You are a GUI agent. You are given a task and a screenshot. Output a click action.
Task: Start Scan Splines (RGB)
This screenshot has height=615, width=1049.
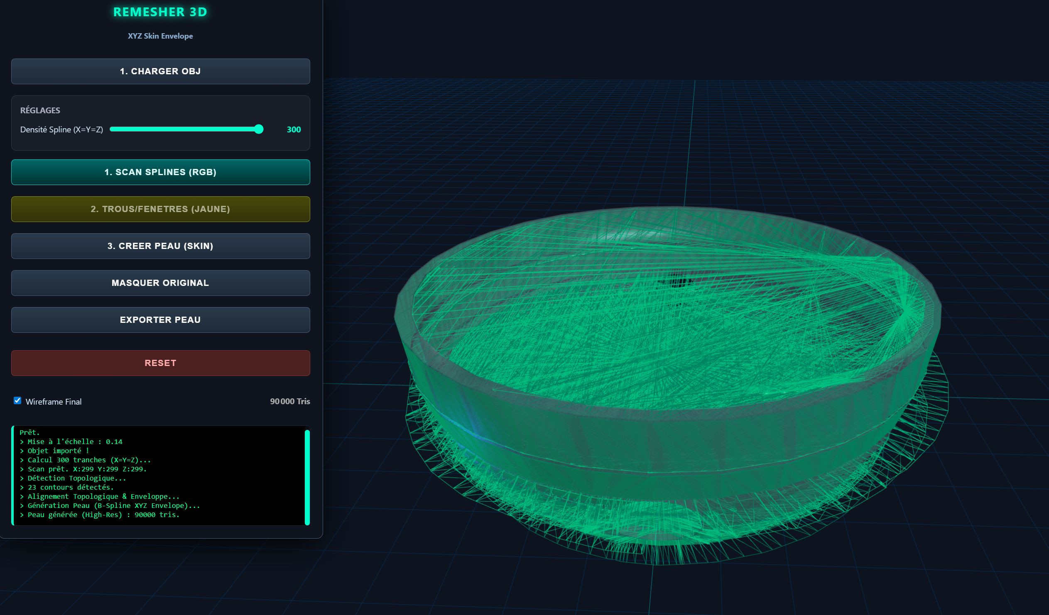point(160,172)
